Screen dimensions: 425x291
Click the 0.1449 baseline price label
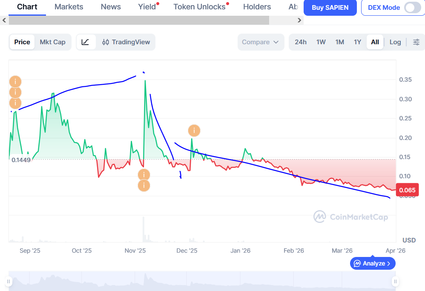point(21,160)
